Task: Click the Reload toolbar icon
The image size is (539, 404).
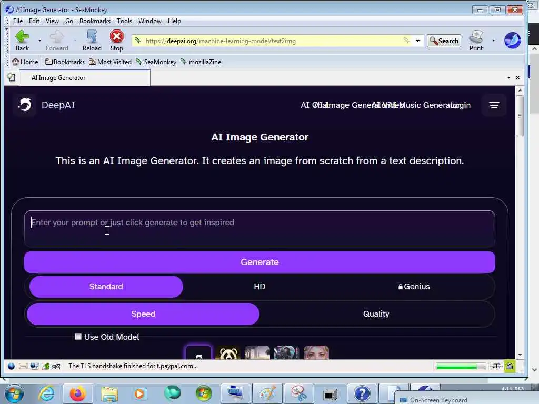Action: click(92, 36)
